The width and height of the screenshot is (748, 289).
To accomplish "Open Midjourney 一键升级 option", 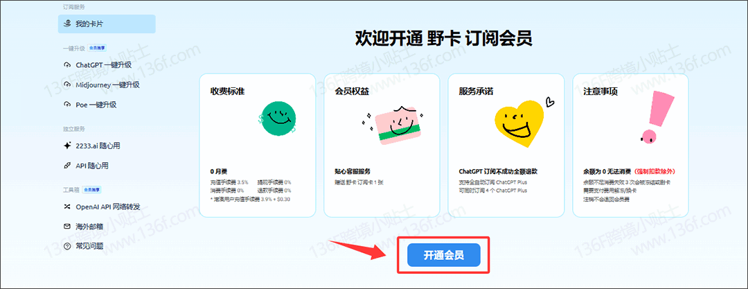I will pos(107,85).
